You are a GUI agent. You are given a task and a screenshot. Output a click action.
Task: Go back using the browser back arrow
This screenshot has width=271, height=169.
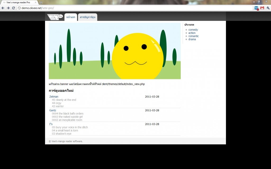coord(3,8)
